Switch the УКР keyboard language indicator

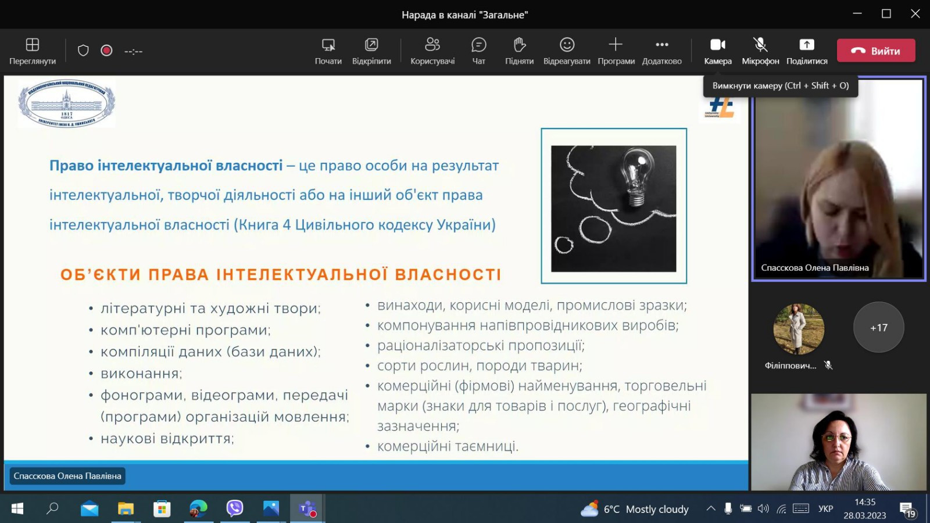[x=825, y=508]
